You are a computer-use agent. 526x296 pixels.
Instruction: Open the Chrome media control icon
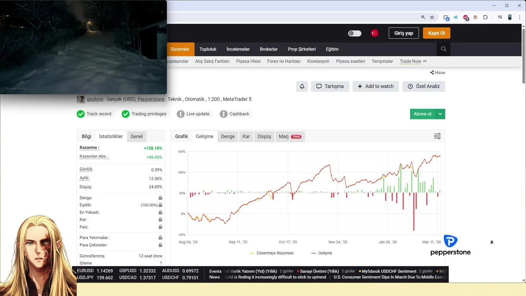pyautogui.click(x=500, y=17)
